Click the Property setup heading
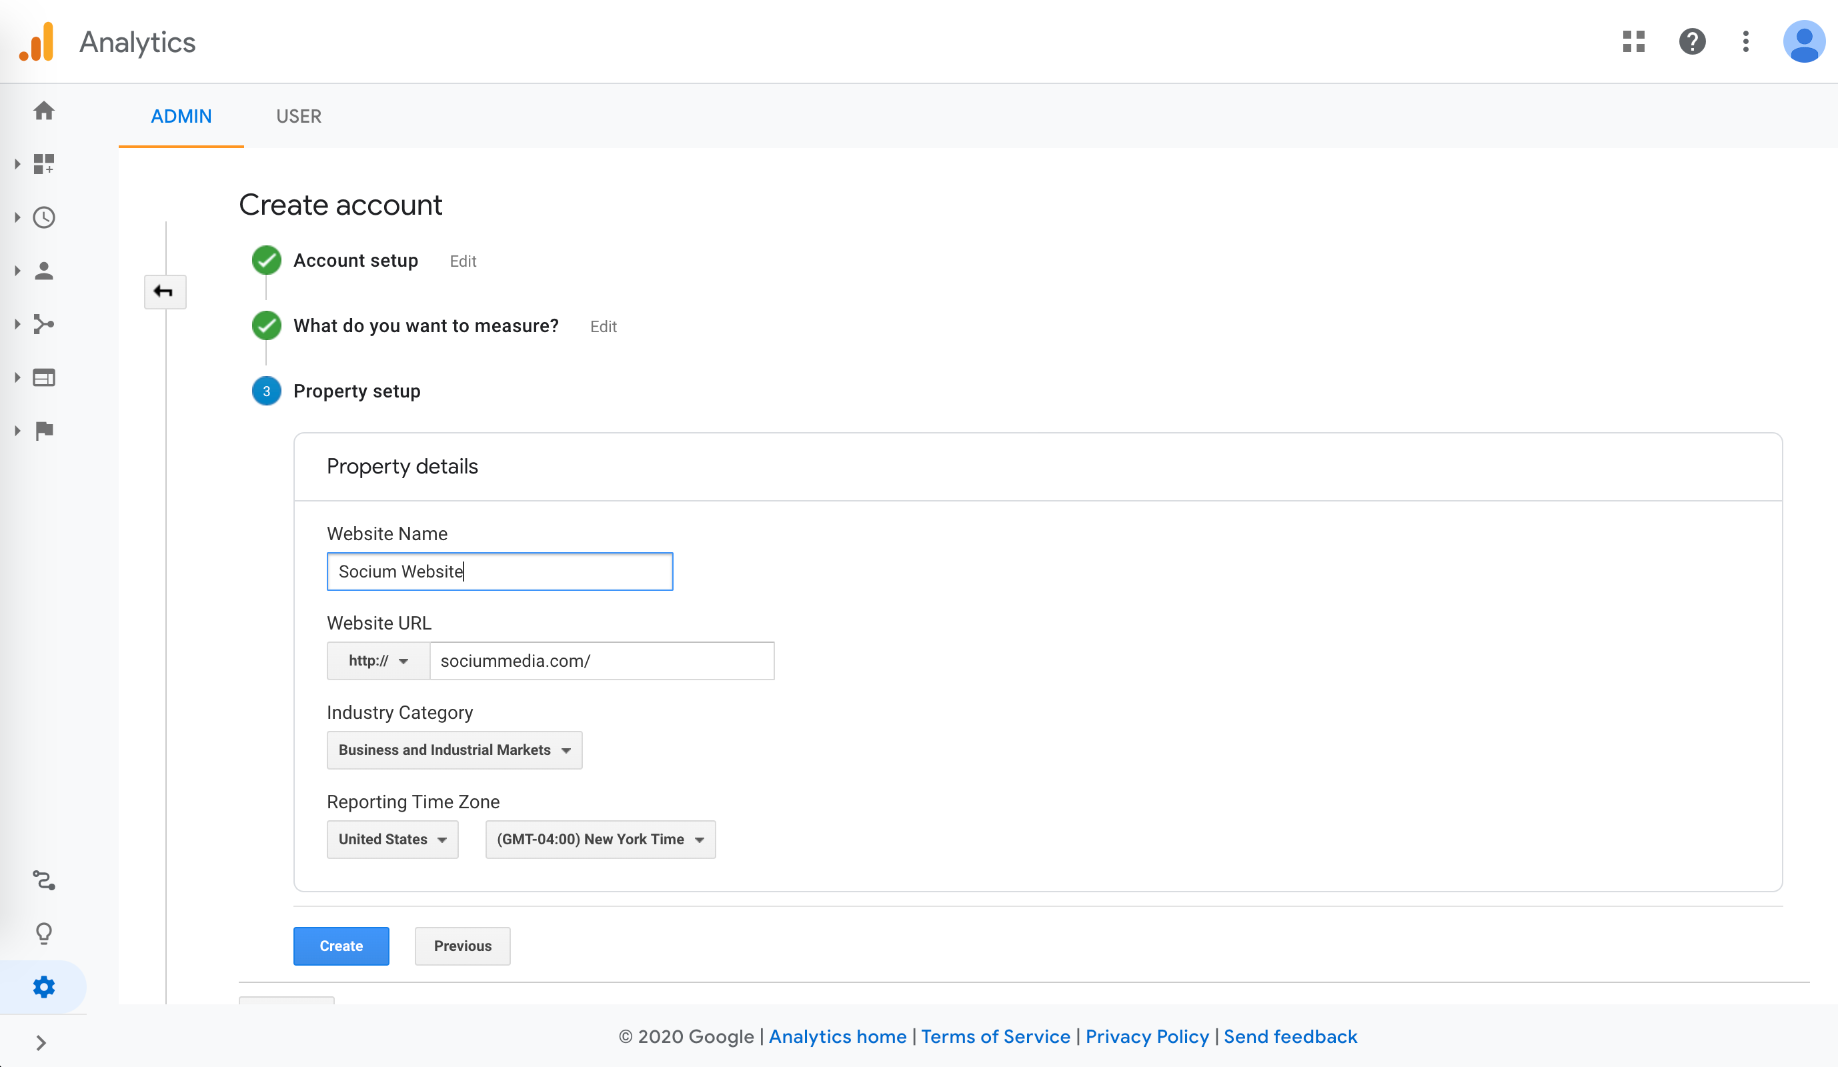The width and height of the screenshot is (1838, 1067). (x=357, y=391)
